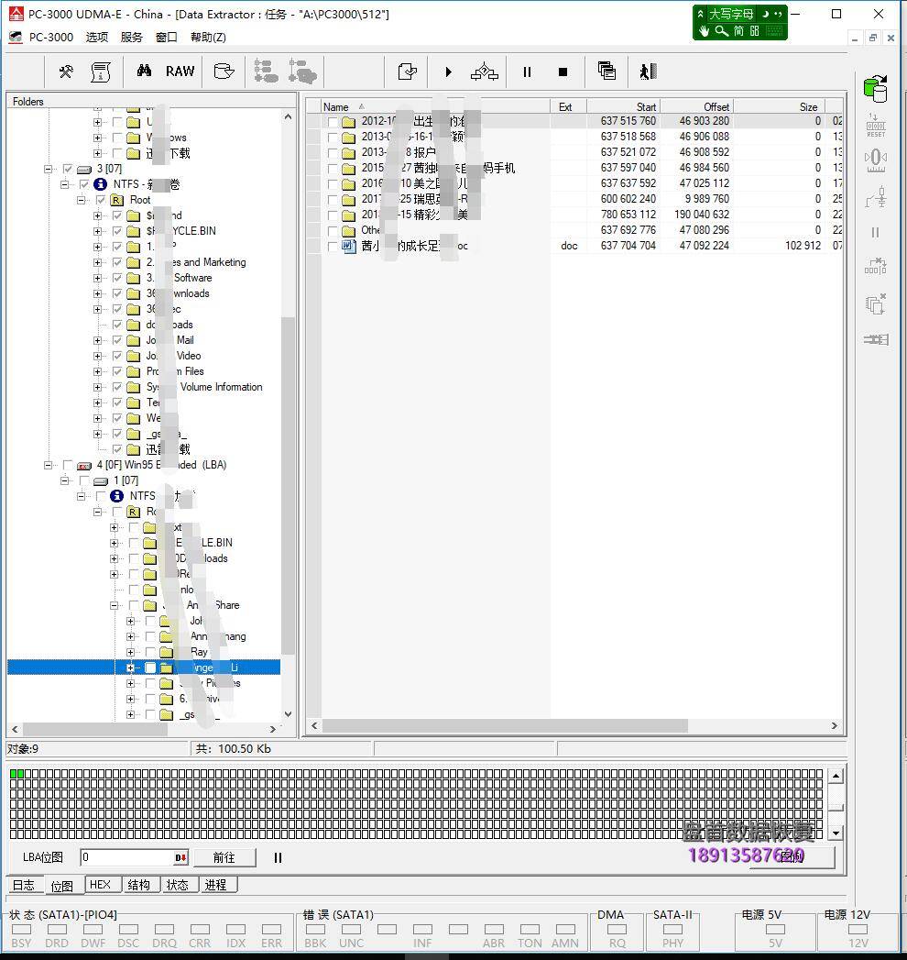This screenshot has width=907, height=960.
Task: Open the hammer and wrench settings tool
Action: (x=66, y=72)
